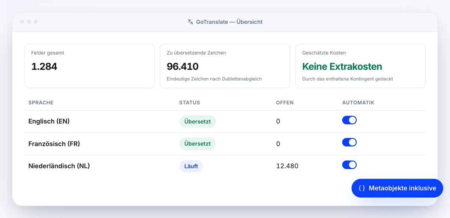Click the Geschätzte Kosten label

[x=324, y=53]
